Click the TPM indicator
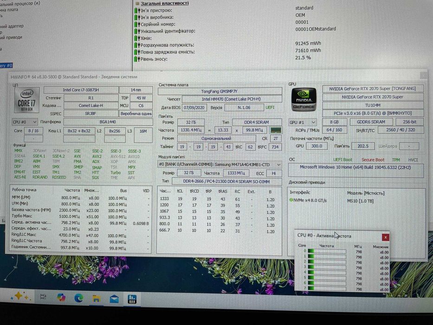 396,160
